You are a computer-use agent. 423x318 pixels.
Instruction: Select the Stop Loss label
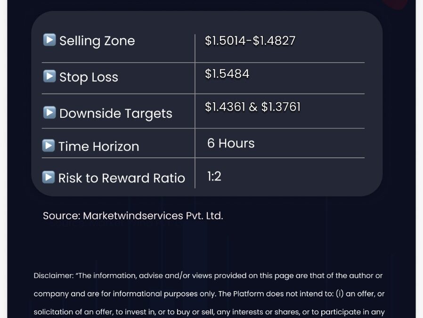89,77
